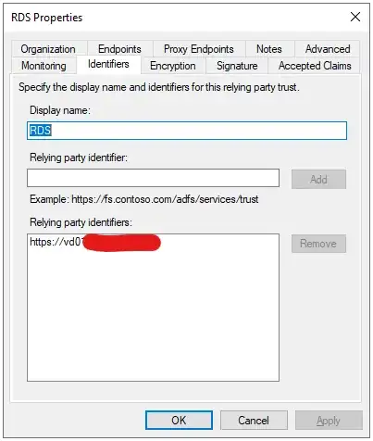
Task: Switch to the Encryption tab
Action: click(x=173, y=66)
